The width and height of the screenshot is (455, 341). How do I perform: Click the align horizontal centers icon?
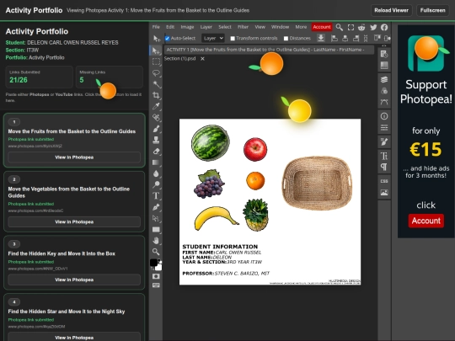tap(345, 38)
